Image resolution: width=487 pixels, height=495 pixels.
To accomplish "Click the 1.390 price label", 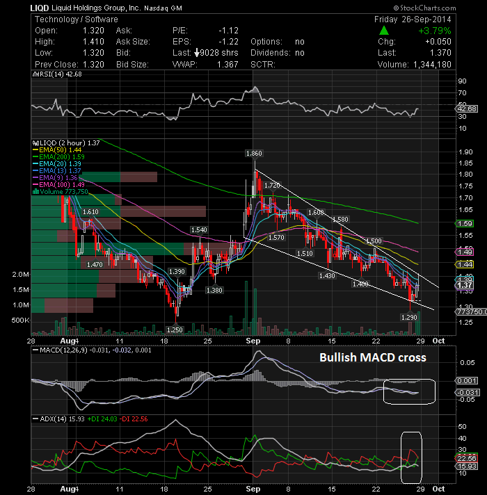I will click(x=177, y=272).
